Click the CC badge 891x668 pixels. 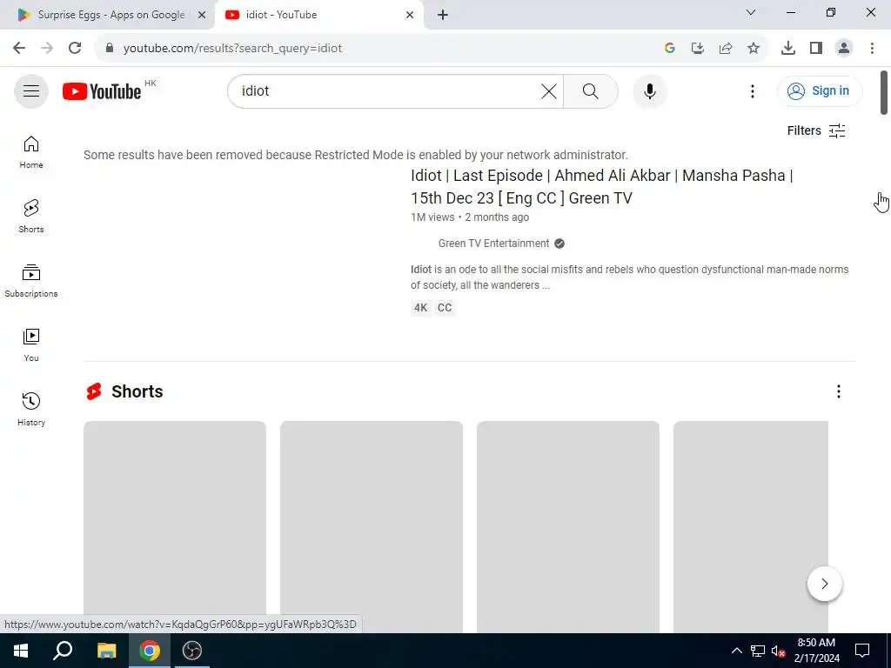(445, 308)
